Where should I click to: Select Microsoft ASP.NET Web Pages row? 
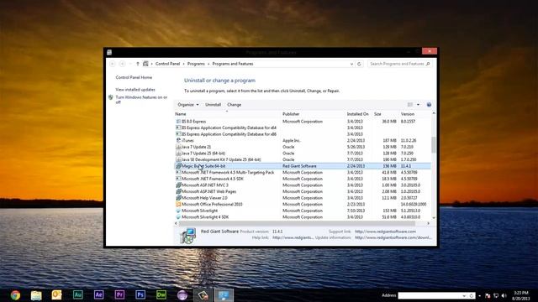302,191
